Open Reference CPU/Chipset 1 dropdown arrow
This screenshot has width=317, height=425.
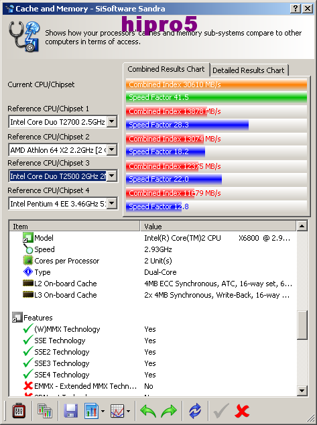point(112,121)
